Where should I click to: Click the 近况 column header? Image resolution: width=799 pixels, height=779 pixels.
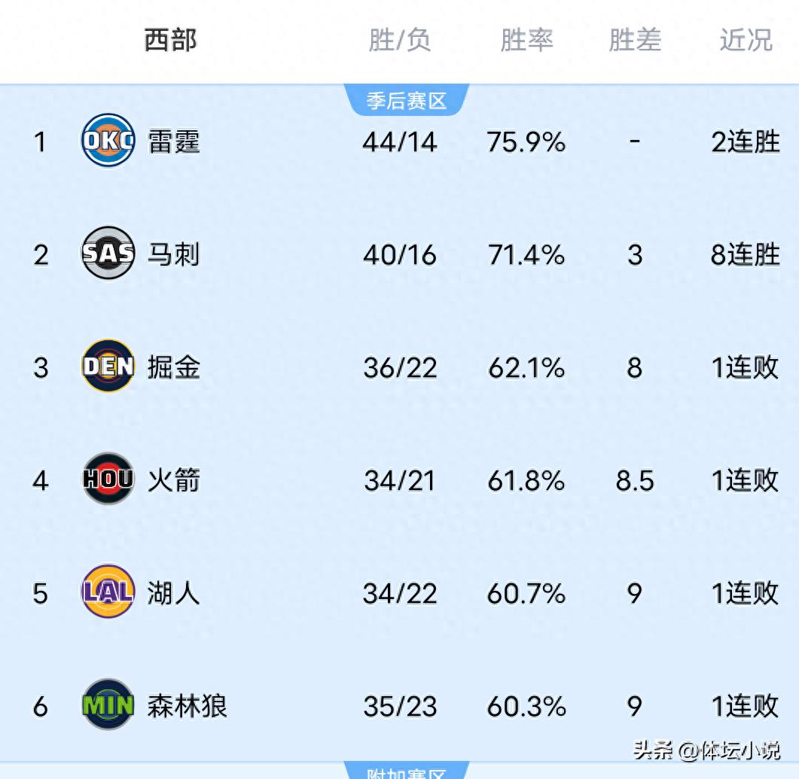tap(746, 41)
